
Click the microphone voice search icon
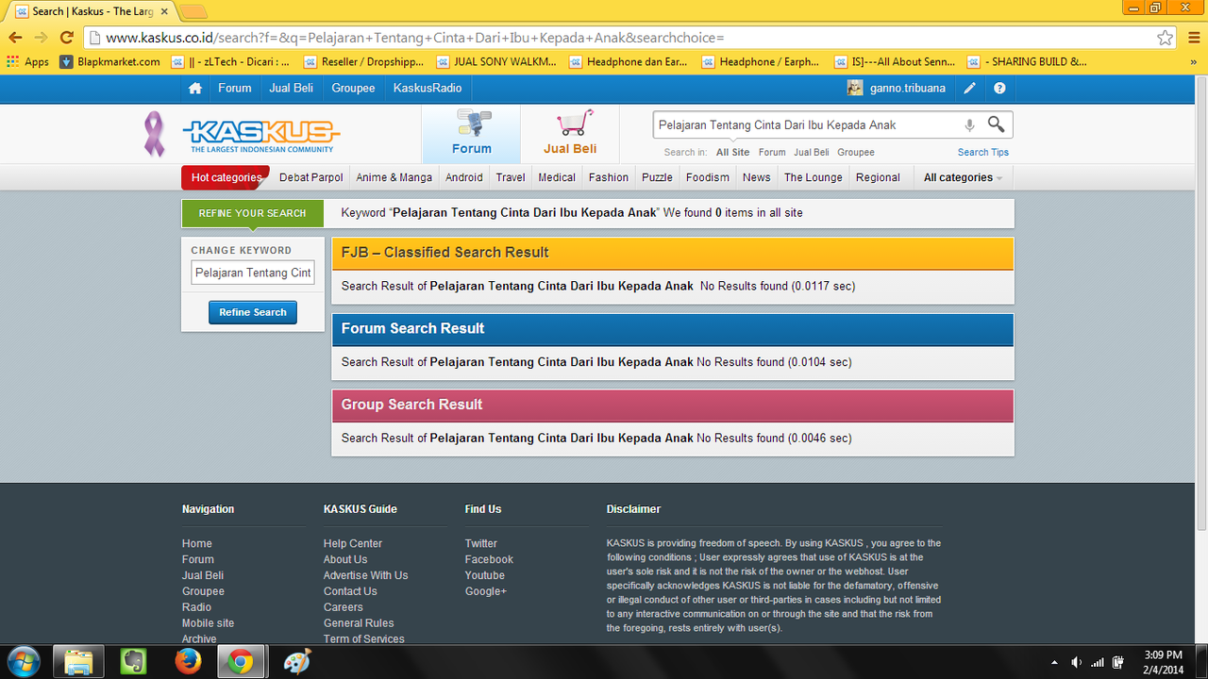[x=969, y=124]
